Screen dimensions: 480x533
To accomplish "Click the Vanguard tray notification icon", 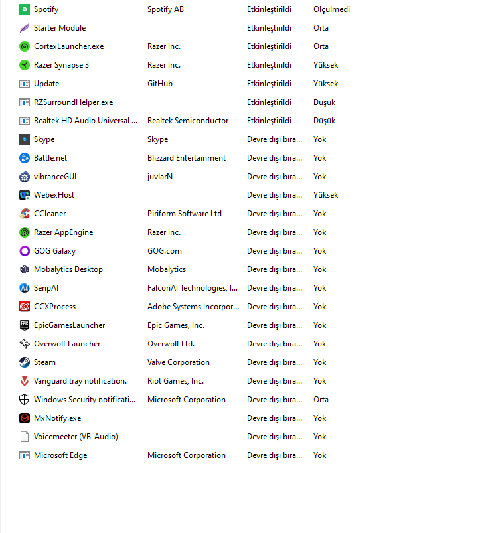I will (25, 381).
